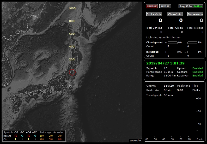Image resolution: width=207 pixels, height=144 pixels.
Task: Click the old -CG yellow diamond symbol
Action: [x=16, y=139]
